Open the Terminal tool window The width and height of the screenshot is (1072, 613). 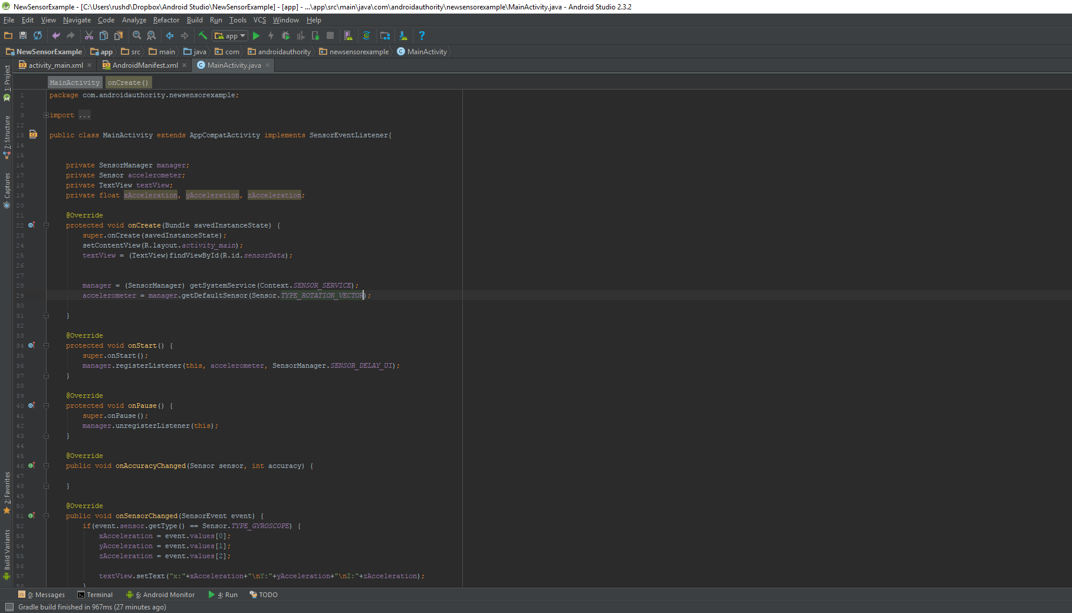pyautogui.click(x=95, y=595)
